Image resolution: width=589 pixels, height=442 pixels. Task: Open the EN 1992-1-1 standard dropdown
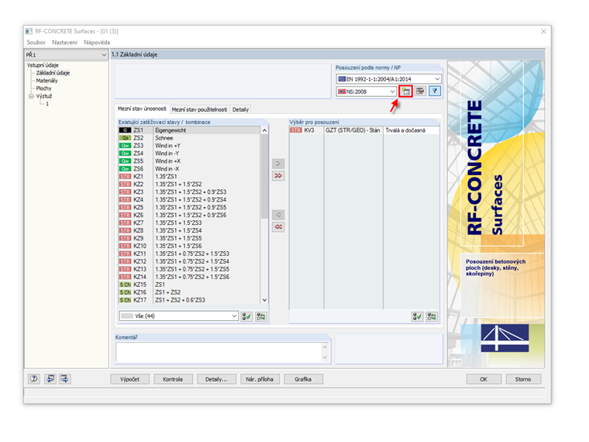(x=388, y=79)
